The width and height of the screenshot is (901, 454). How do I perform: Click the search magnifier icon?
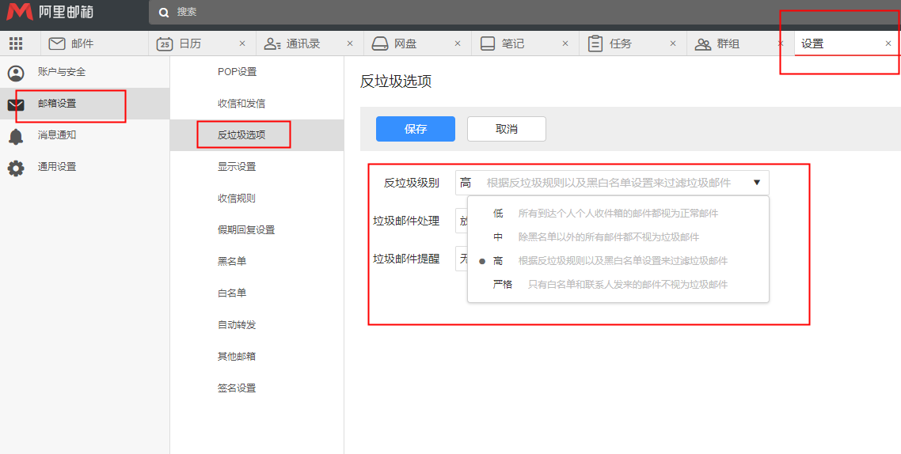(164, 13)
